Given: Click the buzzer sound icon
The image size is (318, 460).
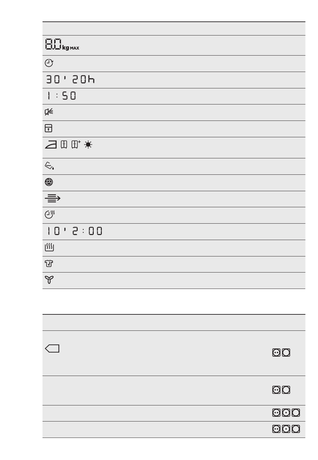Looking at the screenshot, I should 49,112.
